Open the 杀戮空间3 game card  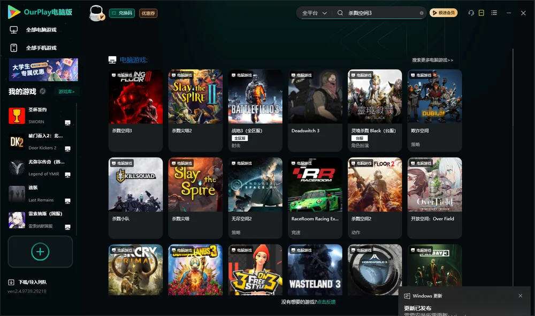[x=135, y=110]
